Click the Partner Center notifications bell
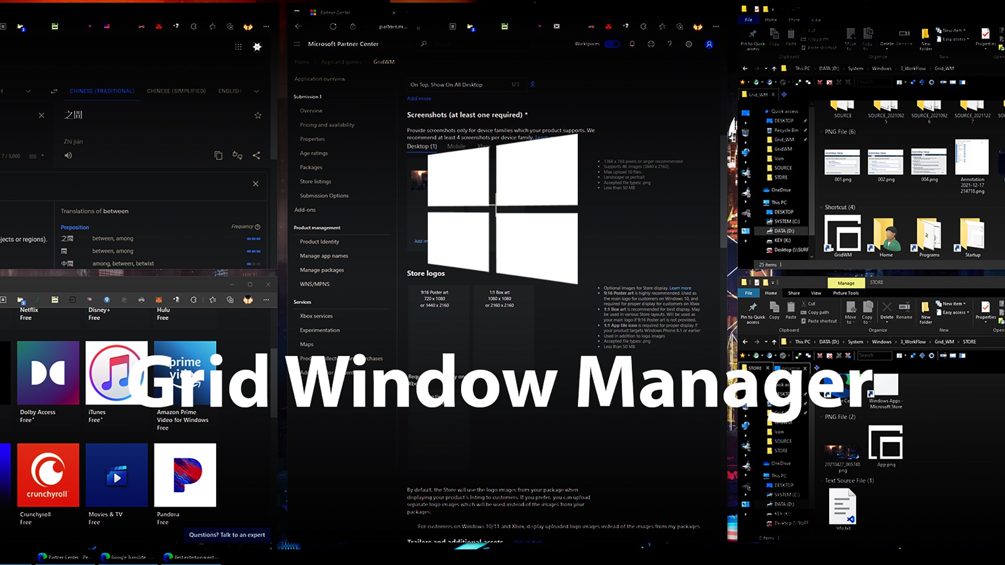 point(632,44)
